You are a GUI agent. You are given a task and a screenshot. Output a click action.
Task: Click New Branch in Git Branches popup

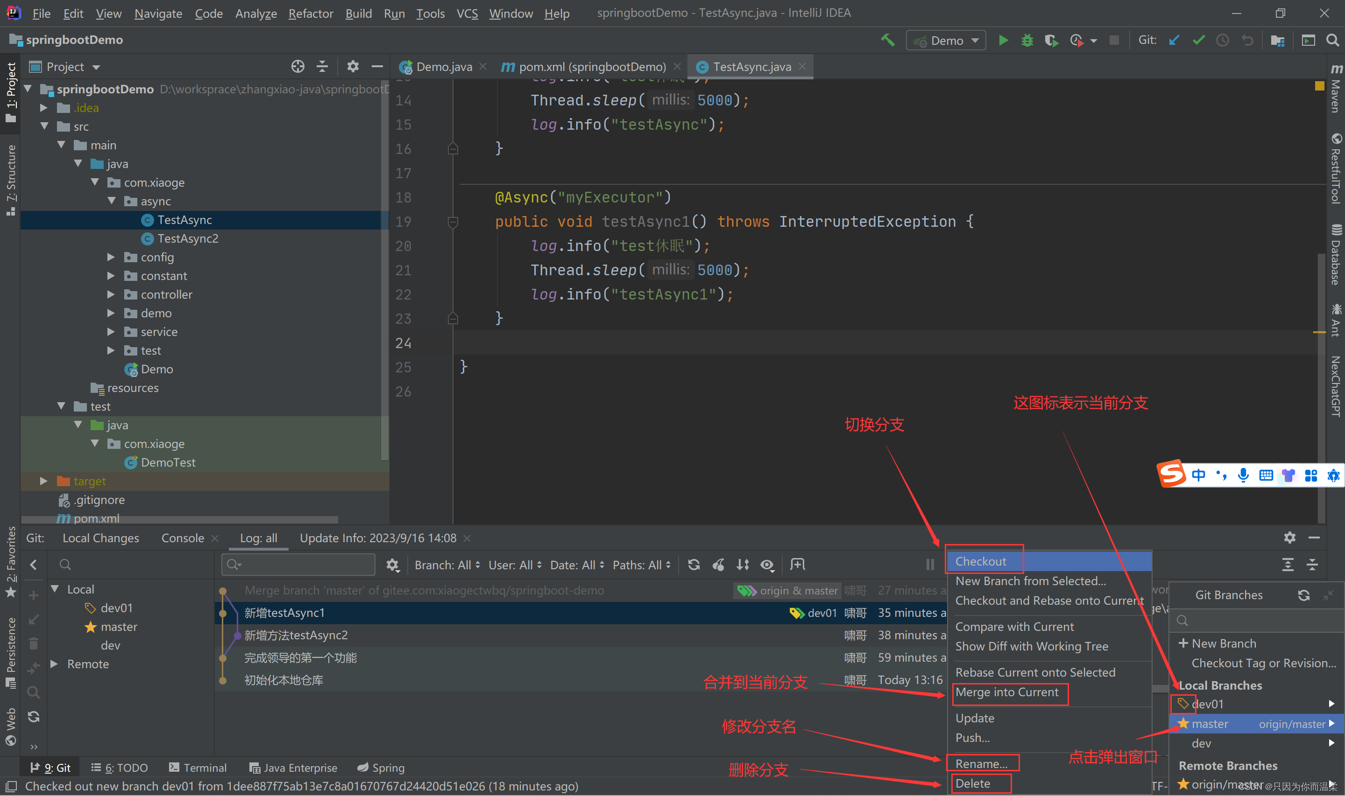(x=1223, y=643)
